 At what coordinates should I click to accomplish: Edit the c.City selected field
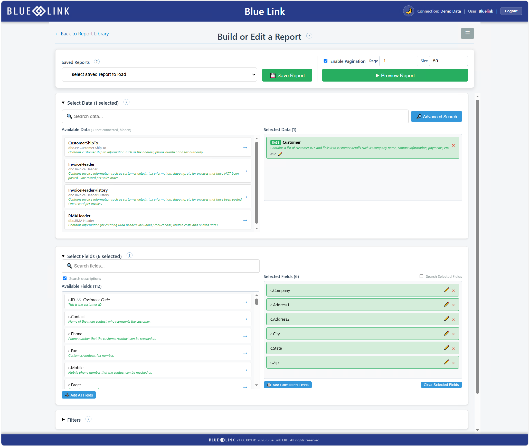tap(447, 333)
